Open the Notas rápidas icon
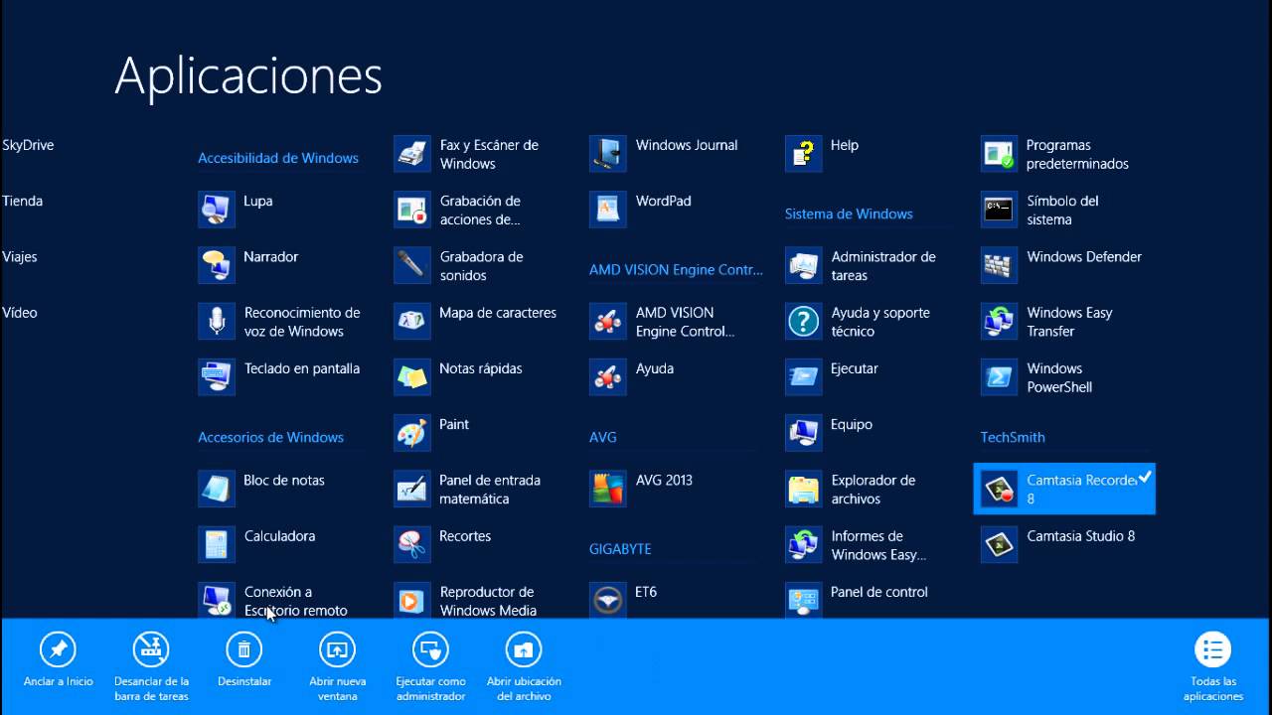Screen dimensions: 1272x715 [412, 377]
